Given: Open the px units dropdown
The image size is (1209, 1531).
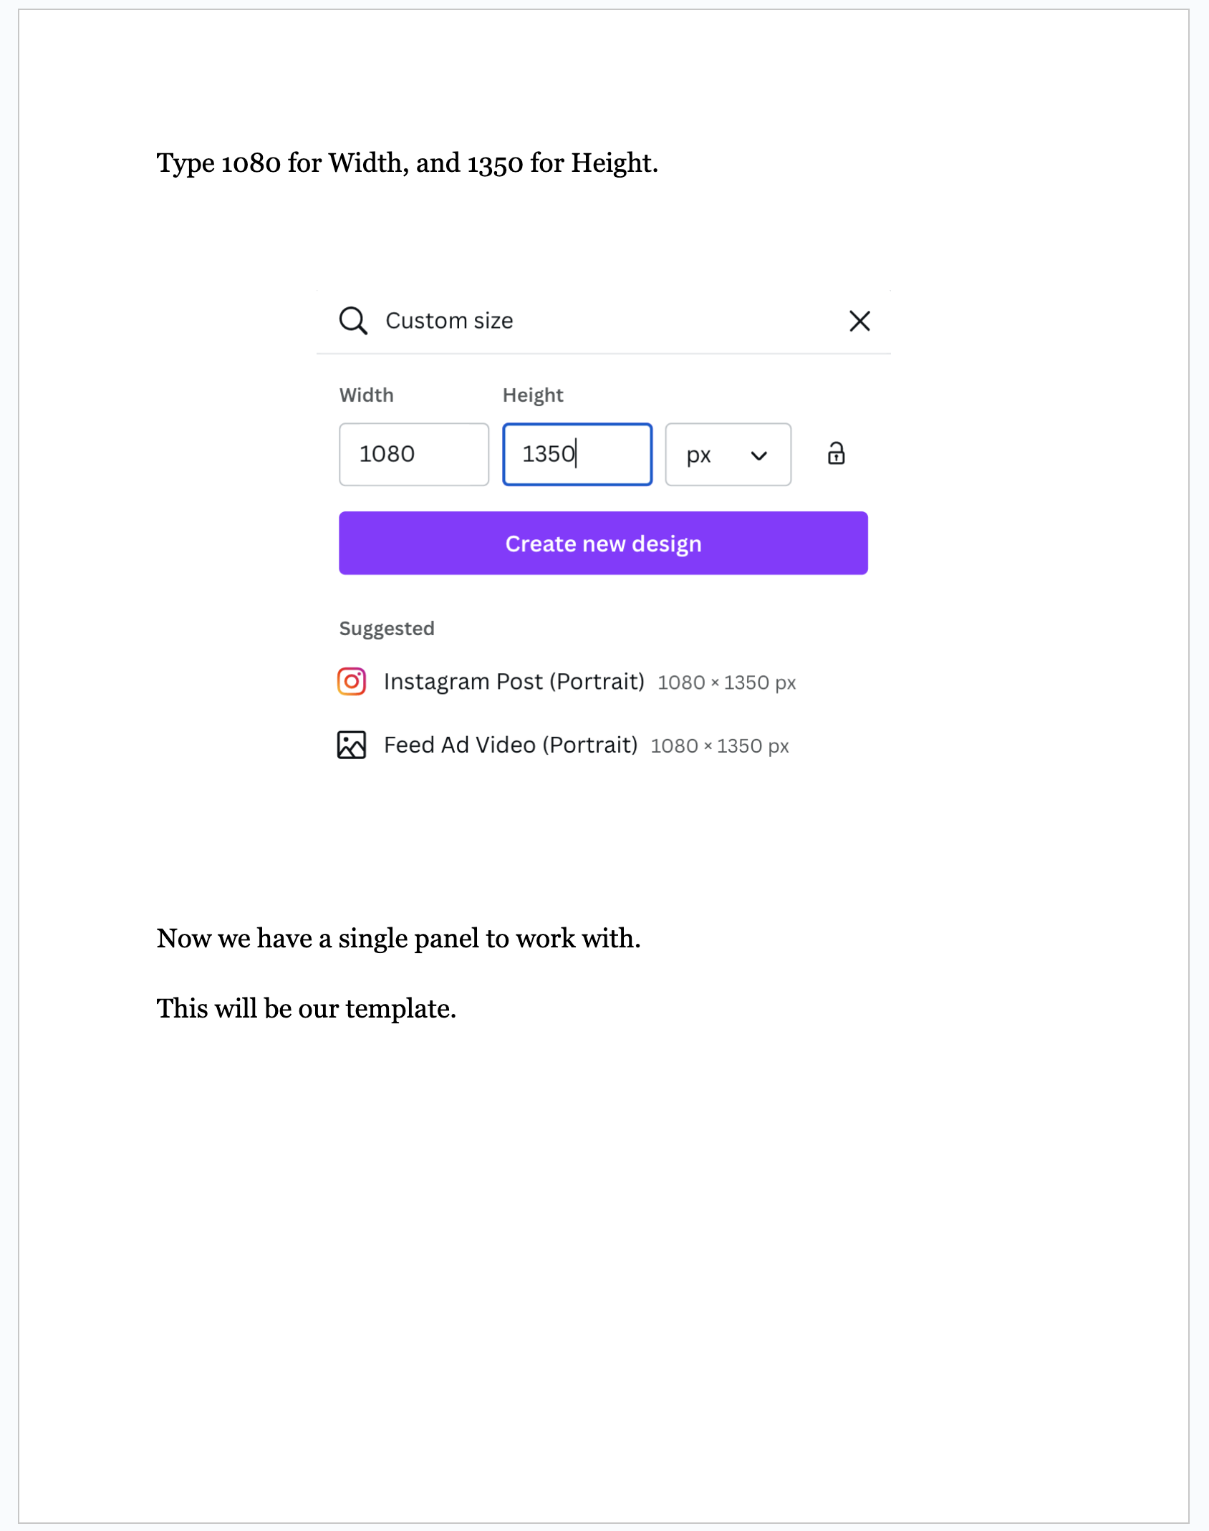Looking at the screenshot, I should (x=727, y=455).
